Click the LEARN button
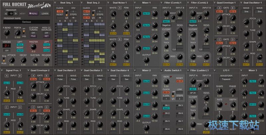Image resolution: width=266 pixels, height=135 pixels. pos(45,14)
